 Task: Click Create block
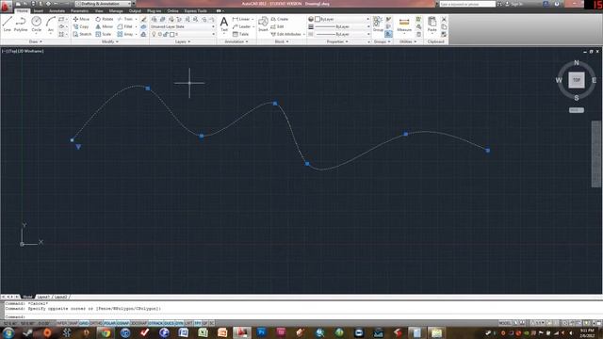[x=280, y=19]
